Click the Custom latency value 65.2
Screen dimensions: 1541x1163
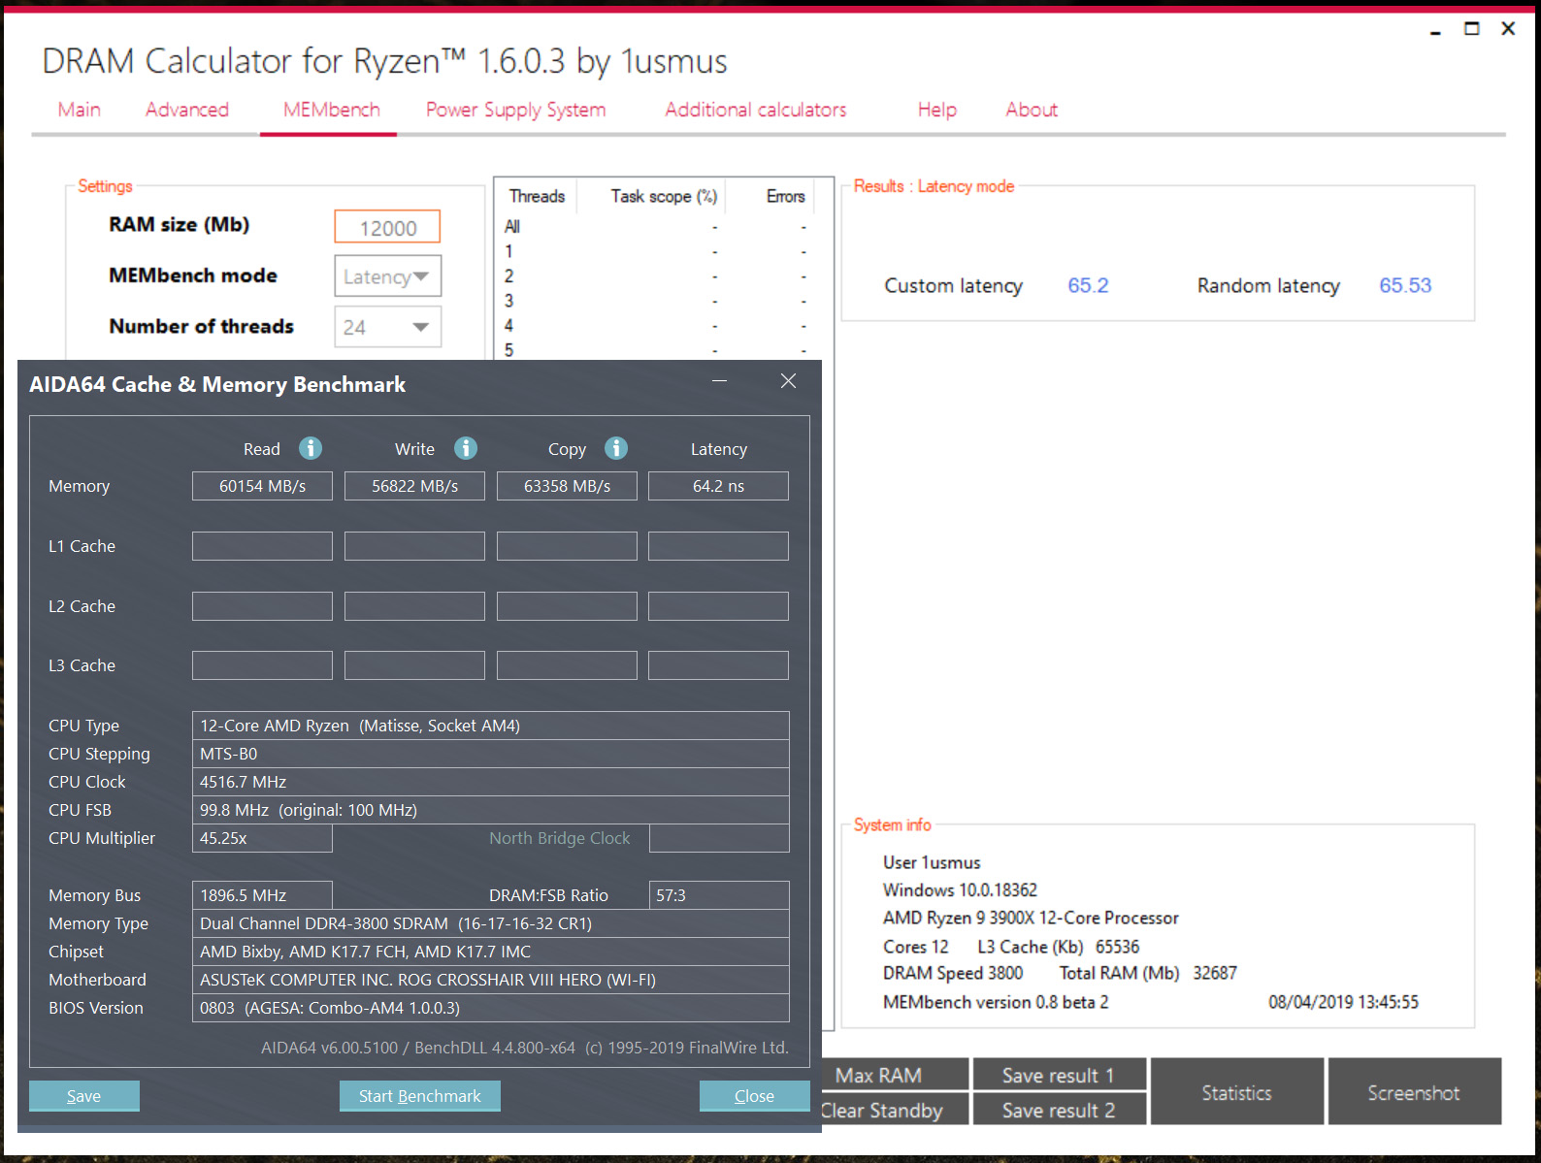point(1088,285)
